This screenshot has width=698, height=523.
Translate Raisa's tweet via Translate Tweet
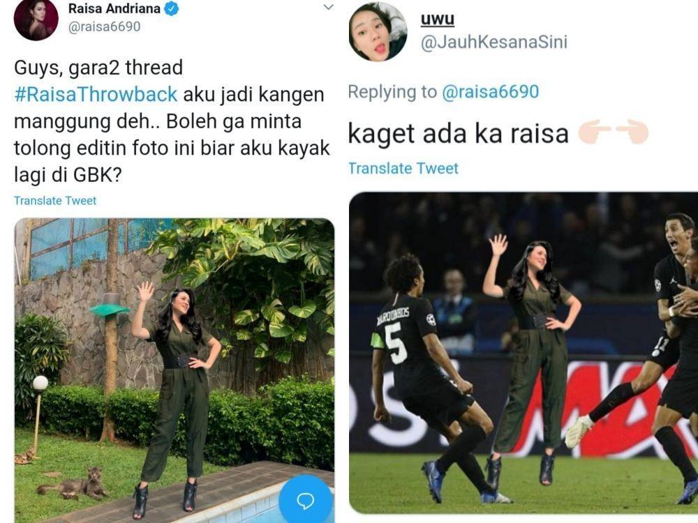coord(55,201)
